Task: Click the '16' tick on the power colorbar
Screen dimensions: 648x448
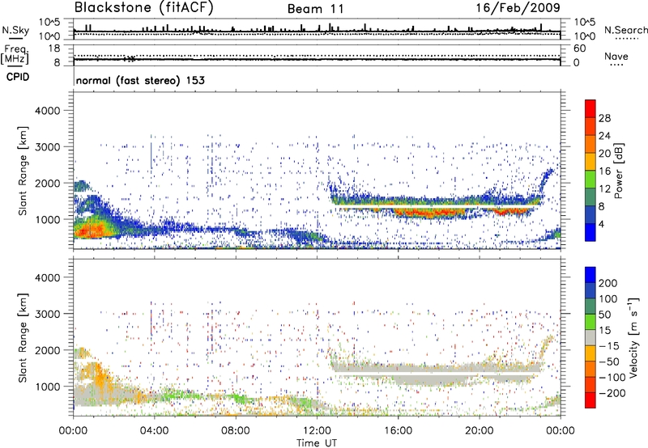Action: tap(604, 171)
